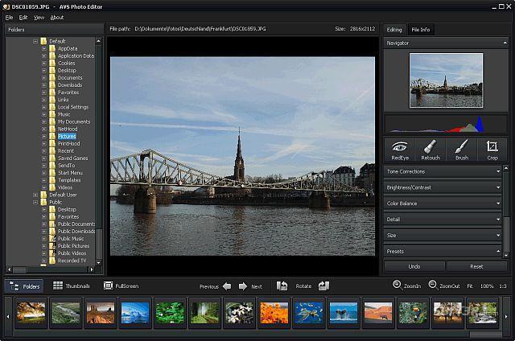
Task: Set zoom to 1:3
Action: (503, 286)
